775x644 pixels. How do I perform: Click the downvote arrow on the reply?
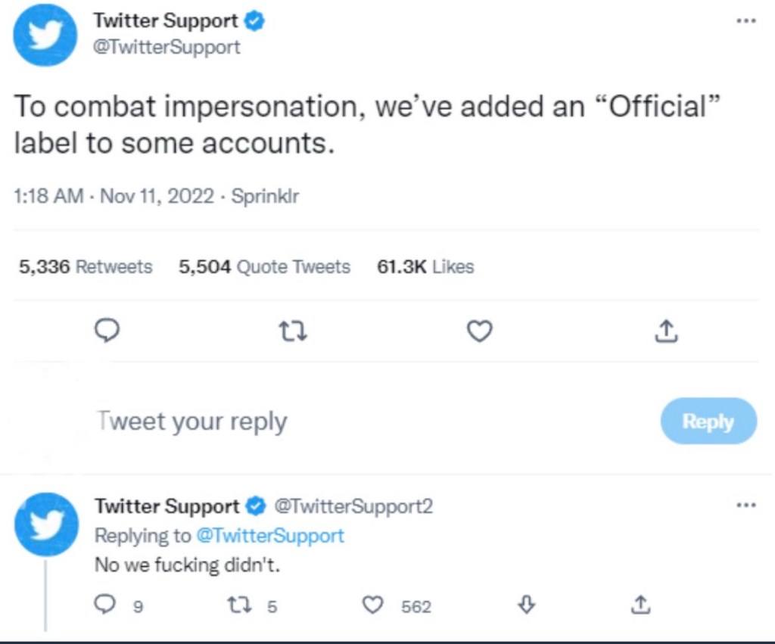coord(528,604)
